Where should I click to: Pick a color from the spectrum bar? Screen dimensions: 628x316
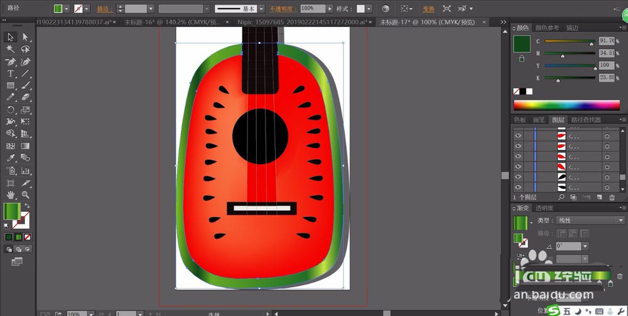click(x=566, y=105)
